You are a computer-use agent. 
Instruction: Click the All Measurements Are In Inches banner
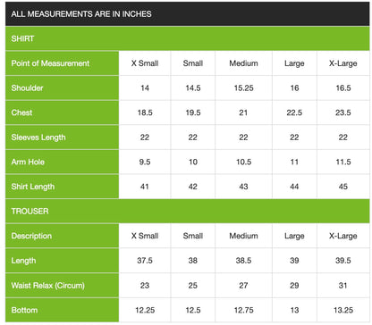[x=187, y=13]
